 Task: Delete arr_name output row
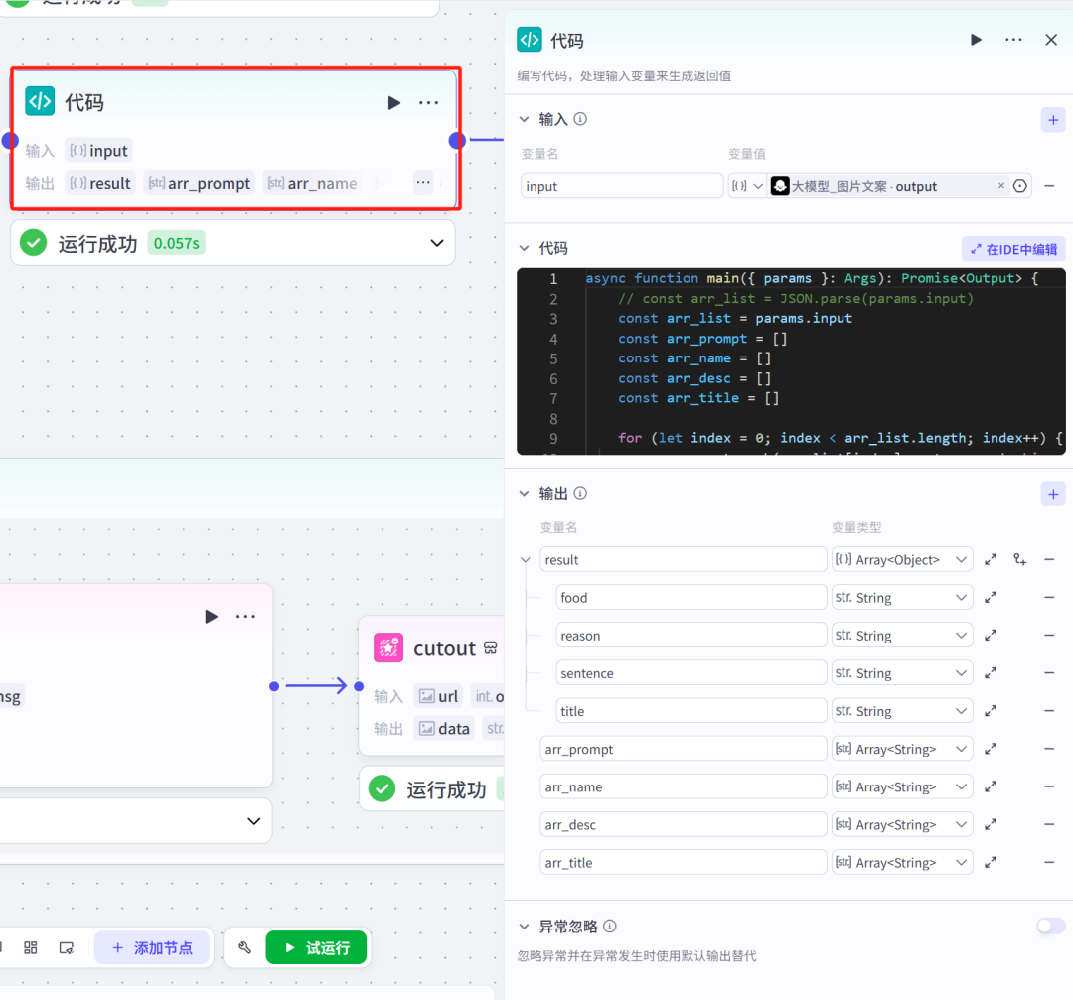(1049, 786)
